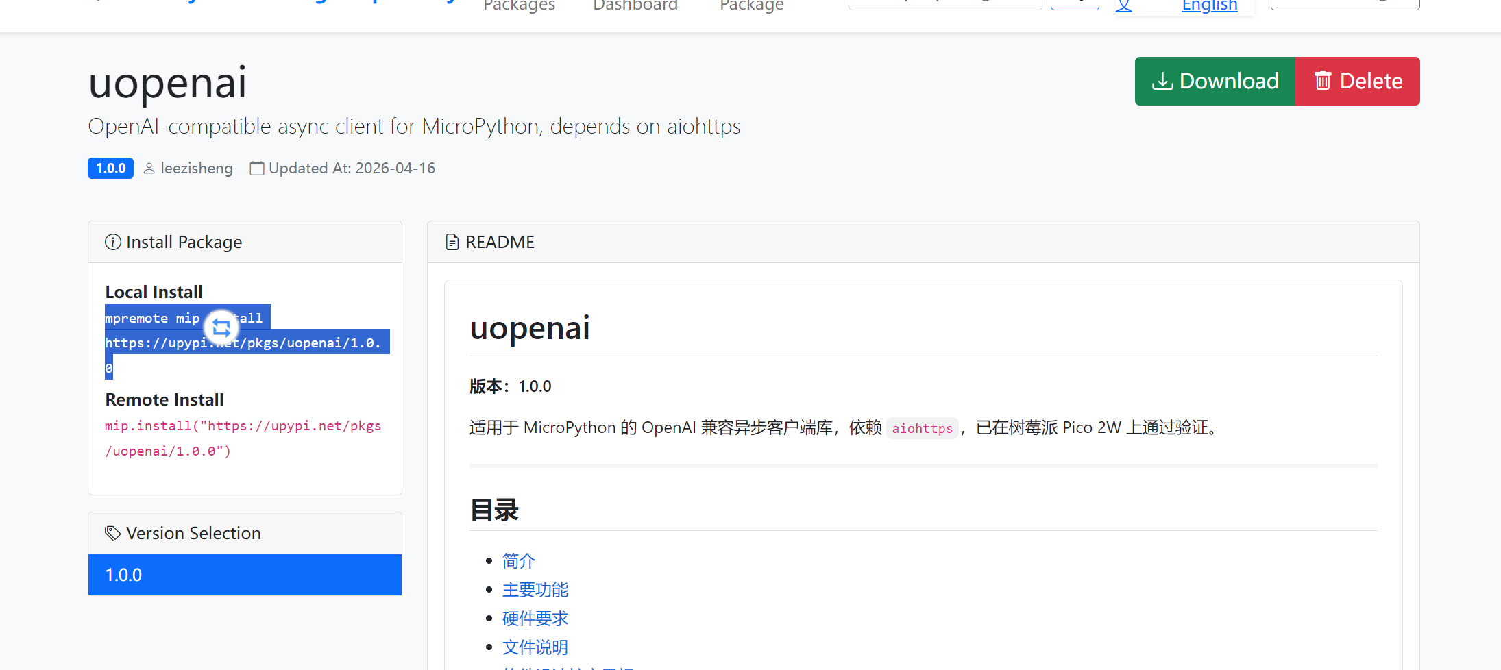This screenshot has width=1501, height=670.
Task: Click the info icon beside Install Package
Action: click(x=113, y=242)
